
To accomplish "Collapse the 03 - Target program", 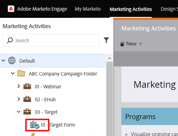I will pyautogui.click(x=19, y=112).
